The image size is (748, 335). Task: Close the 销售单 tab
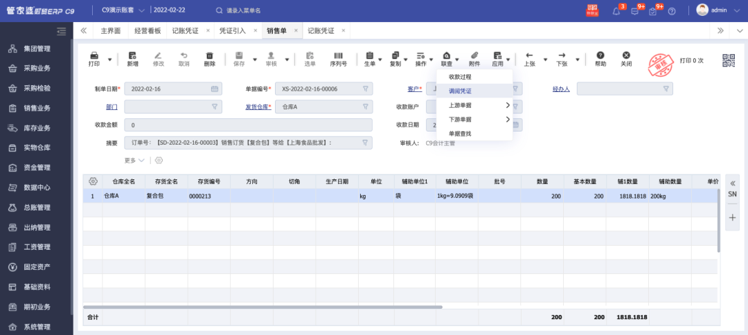click(296, 30)
